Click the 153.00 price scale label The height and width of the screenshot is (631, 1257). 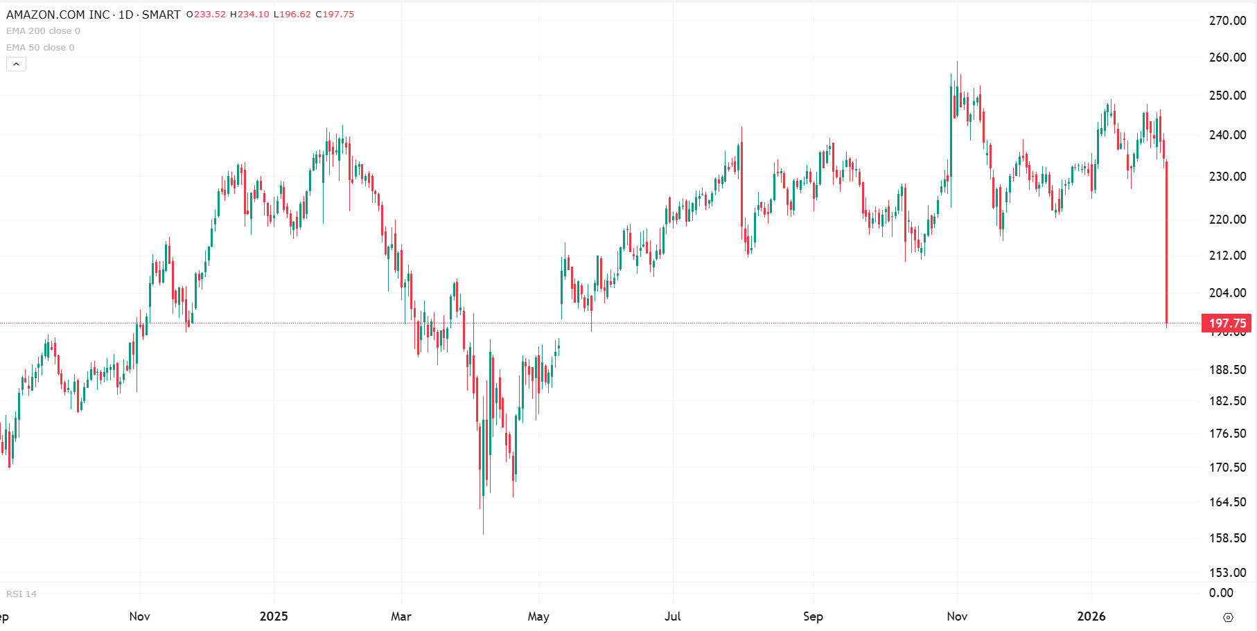point(1227,573)
